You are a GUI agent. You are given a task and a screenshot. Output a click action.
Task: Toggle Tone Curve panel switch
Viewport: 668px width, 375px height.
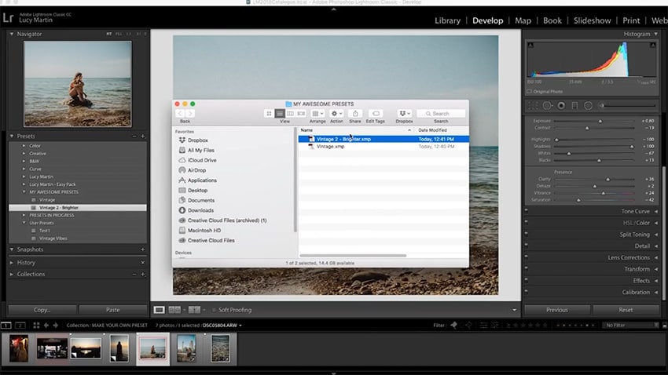526,210
